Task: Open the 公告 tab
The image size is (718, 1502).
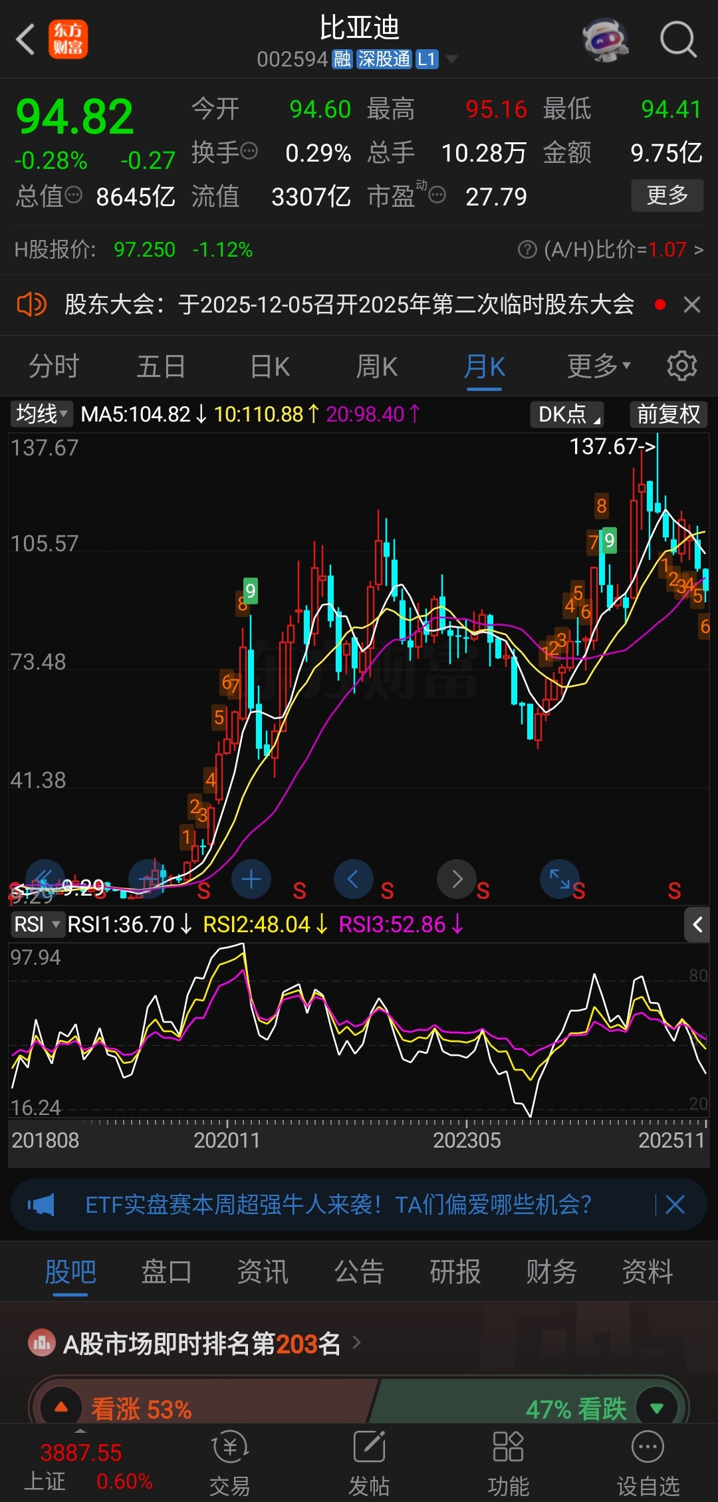Action: (359, 1272)
